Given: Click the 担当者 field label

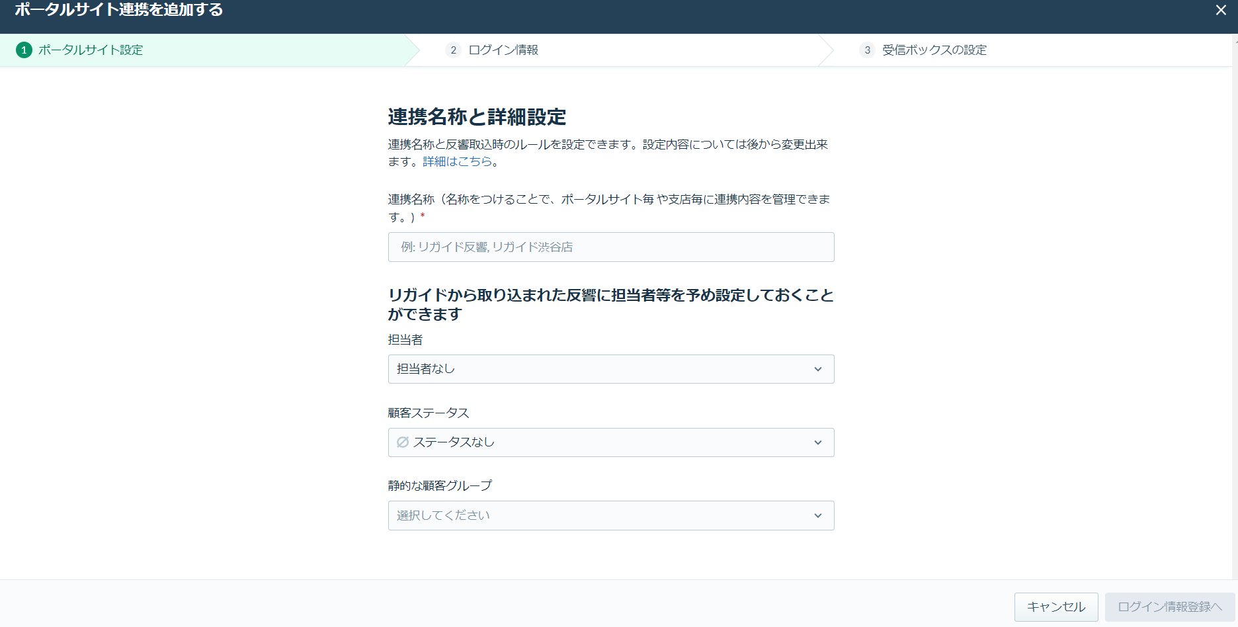Looking at the screenshot, I should (x=405, y=340).
